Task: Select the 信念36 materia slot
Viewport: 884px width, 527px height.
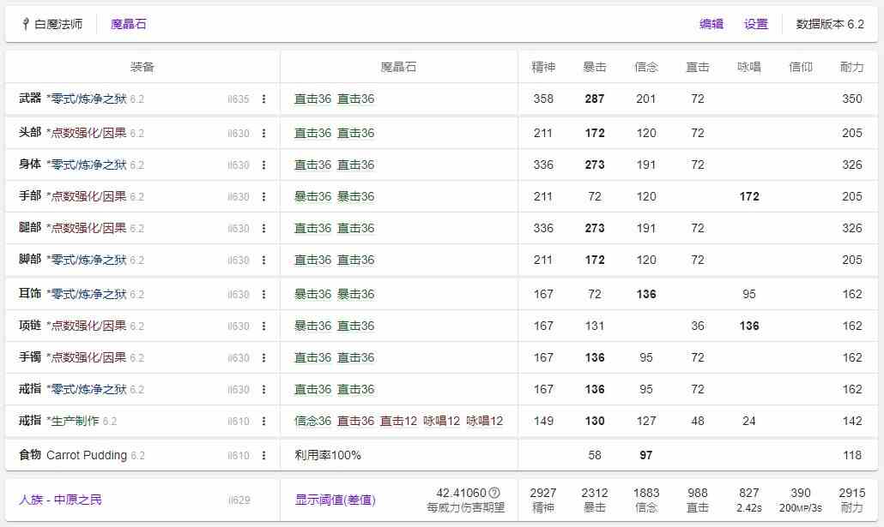Action: (x=312, y=421)
